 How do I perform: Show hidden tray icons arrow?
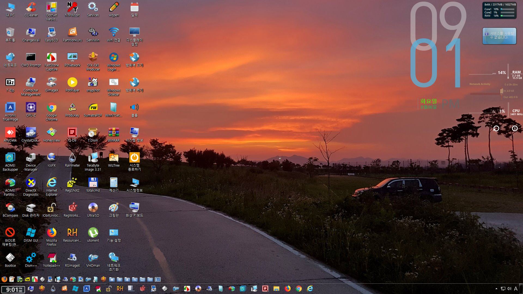coord(496,289)
